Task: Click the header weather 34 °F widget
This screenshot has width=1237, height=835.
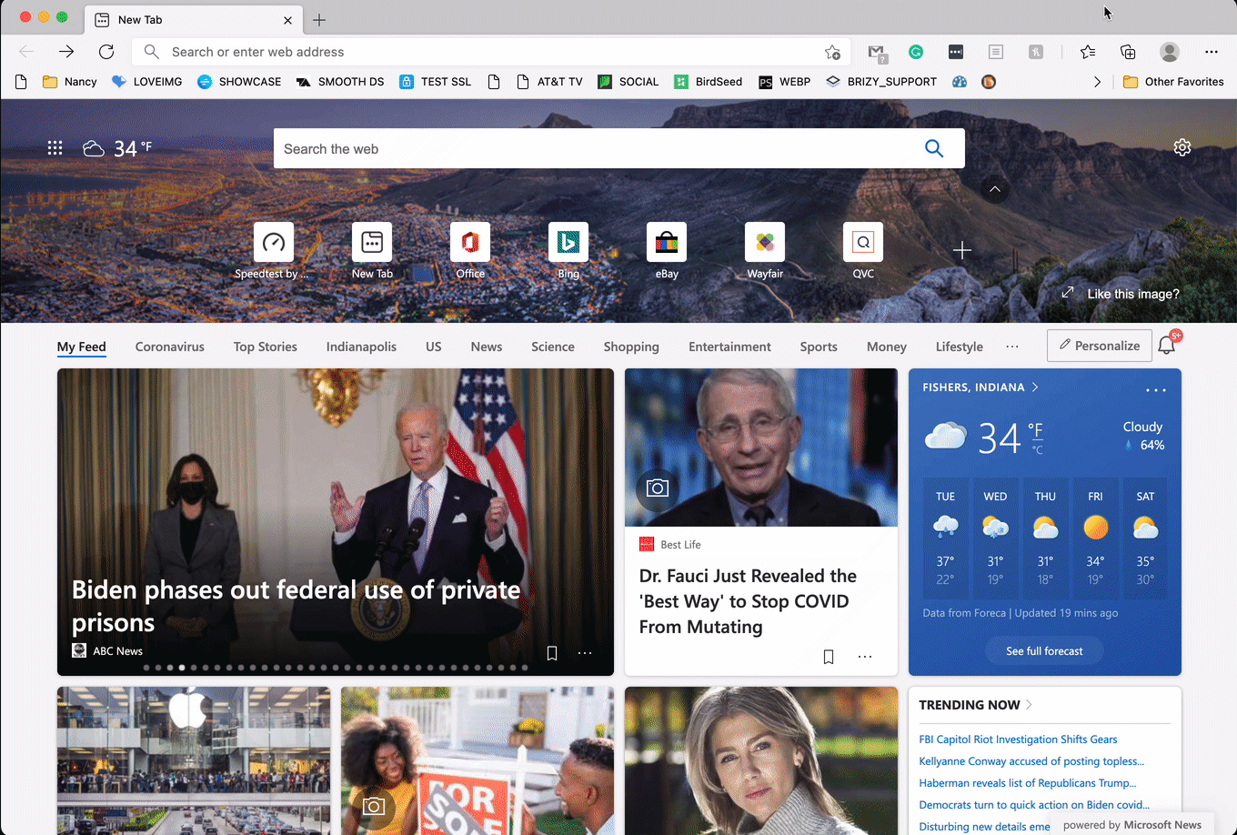Action: 117,148
